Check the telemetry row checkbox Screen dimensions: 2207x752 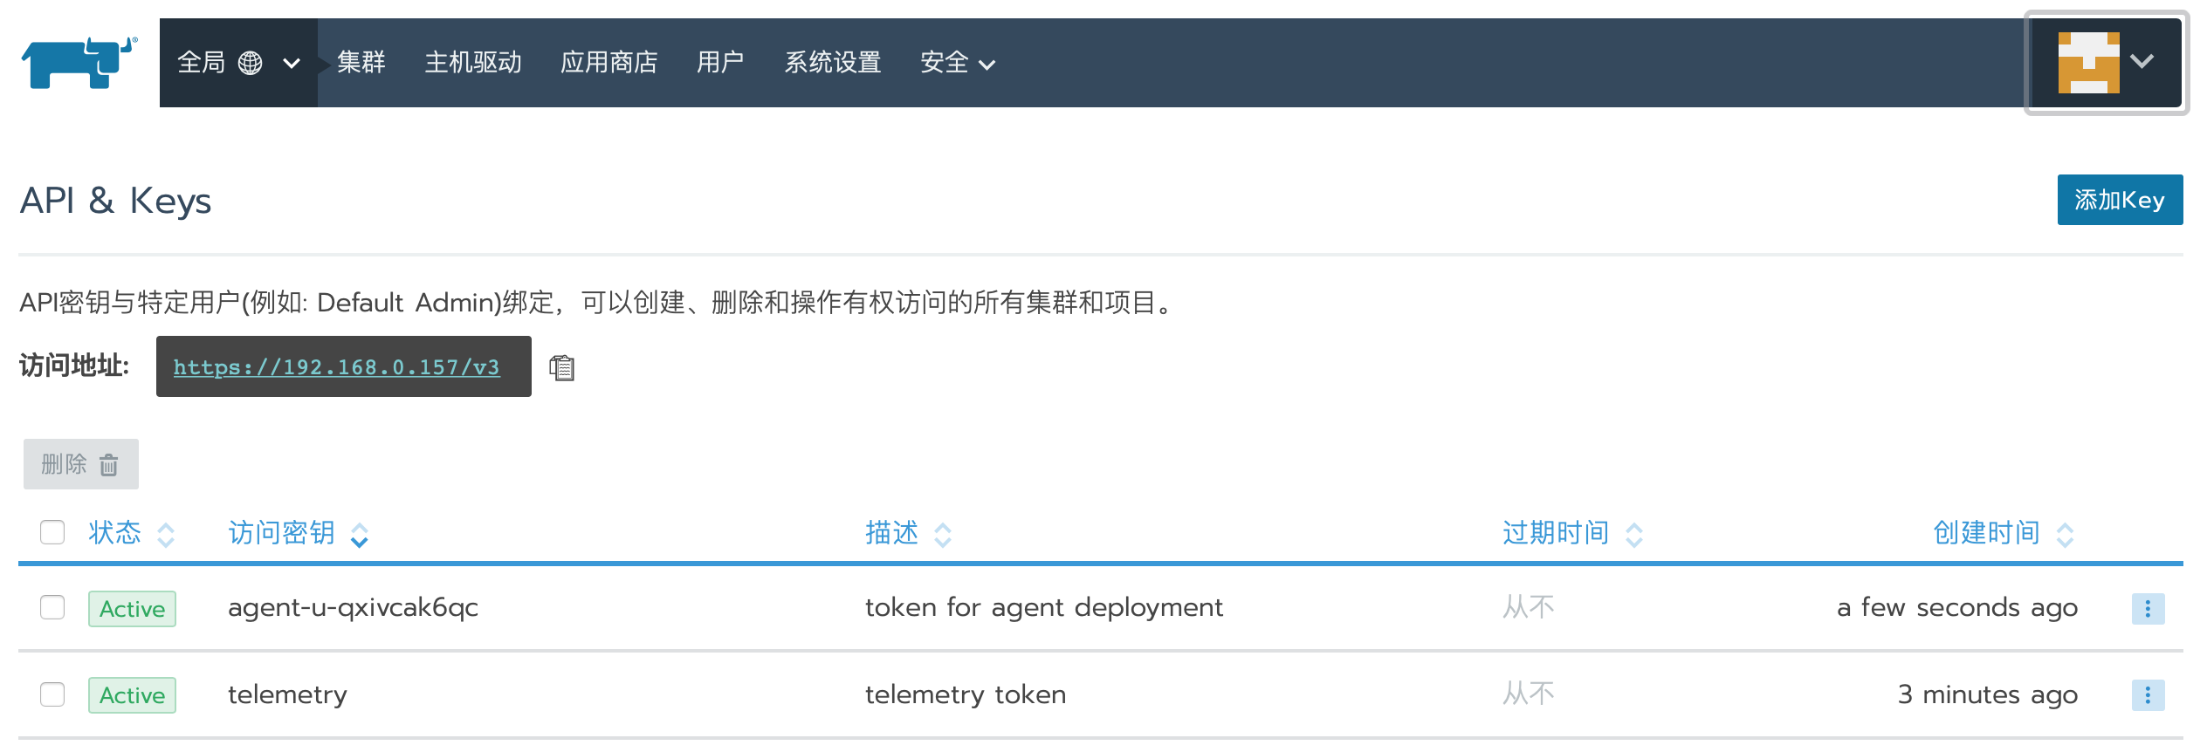pyautogui.click(x=52, y=694)
